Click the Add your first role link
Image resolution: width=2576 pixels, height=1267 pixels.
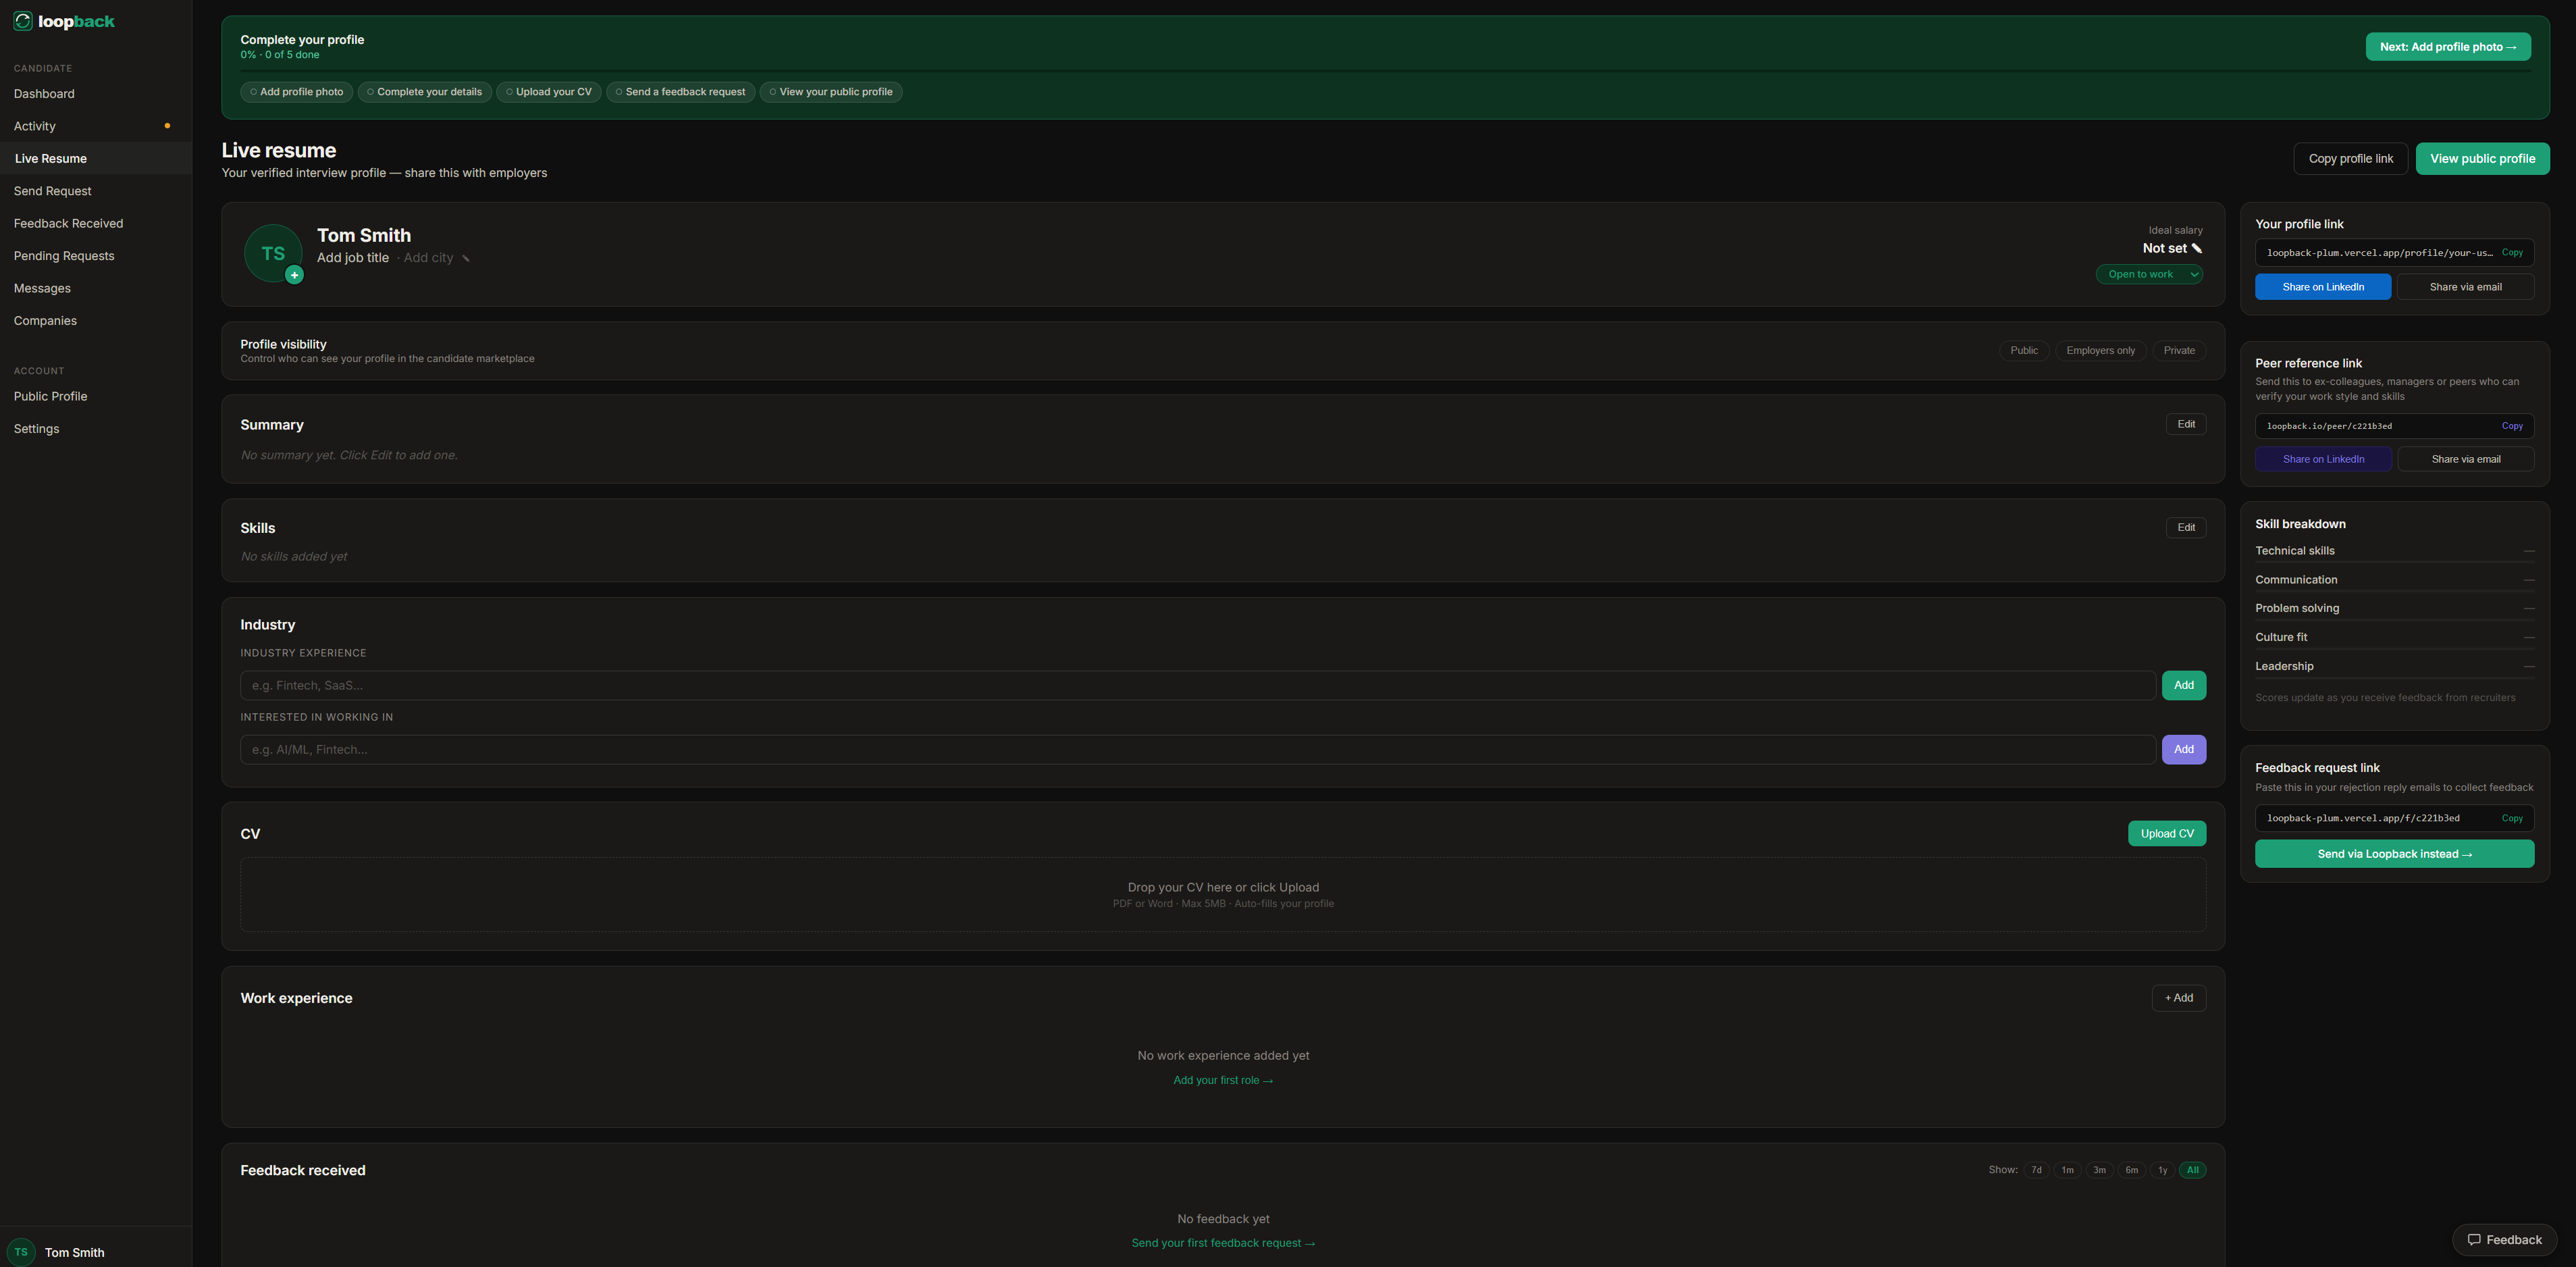(1222, 1079)
